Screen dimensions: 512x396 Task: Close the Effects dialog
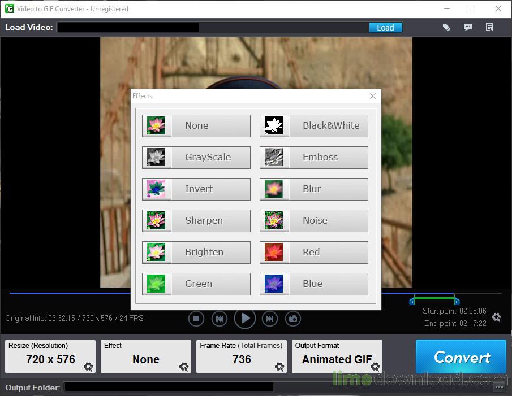(373, 96)
